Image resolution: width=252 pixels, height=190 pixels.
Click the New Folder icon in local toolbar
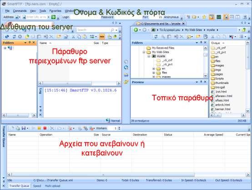198,37
